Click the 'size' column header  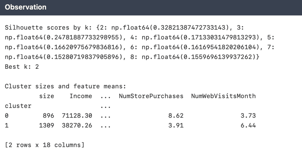coord(47,96)
